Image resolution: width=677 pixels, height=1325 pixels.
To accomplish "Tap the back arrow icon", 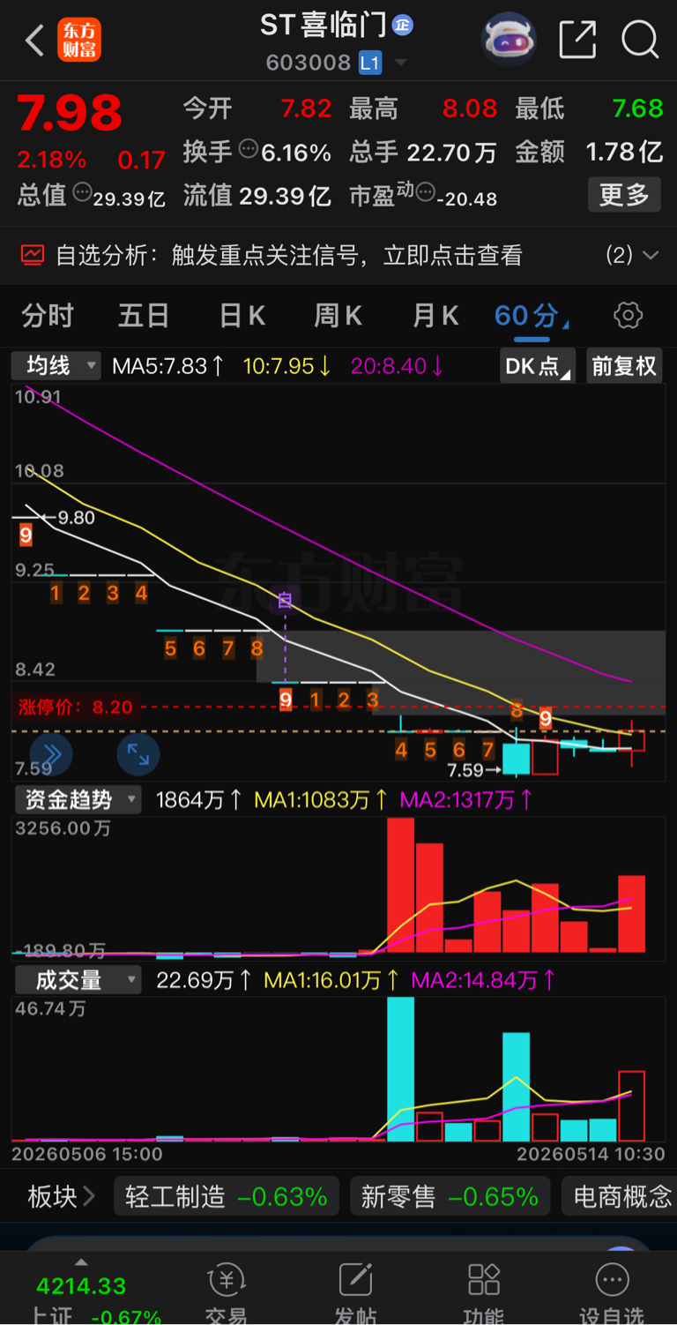I will pyautogui.click(x=34, y=41).
